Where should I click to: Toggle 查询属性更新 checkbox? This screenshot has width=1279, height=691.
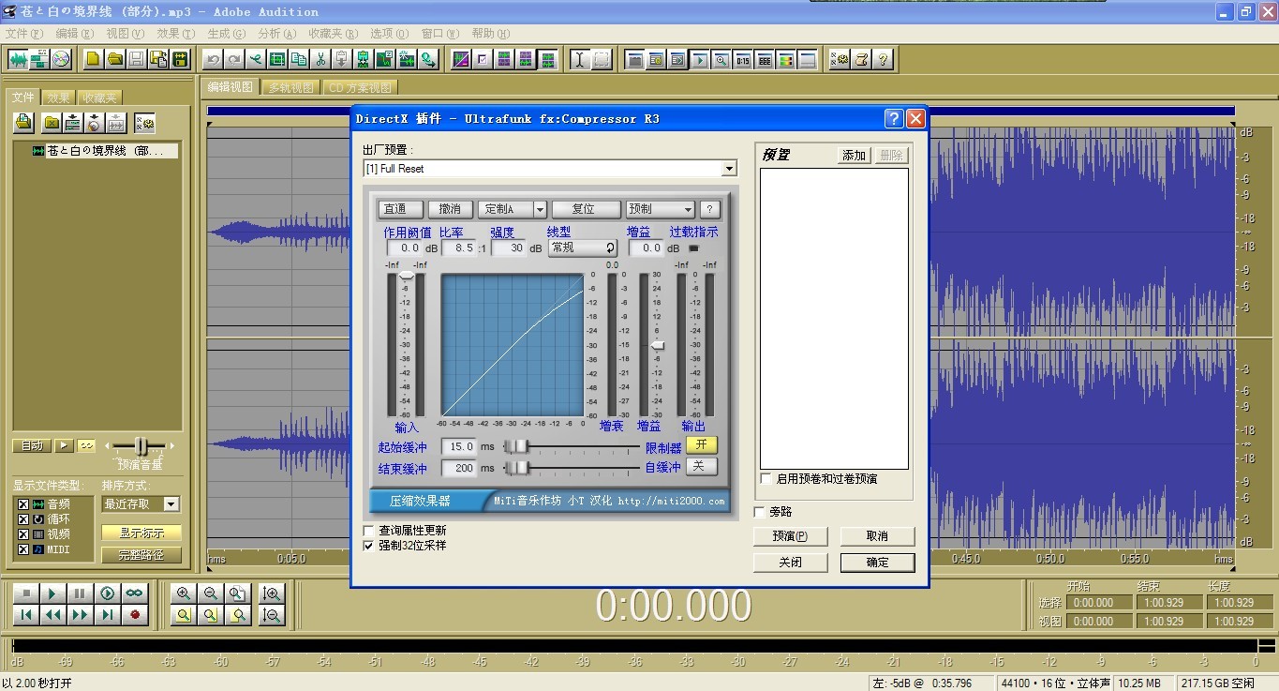[x=369, y=531]
